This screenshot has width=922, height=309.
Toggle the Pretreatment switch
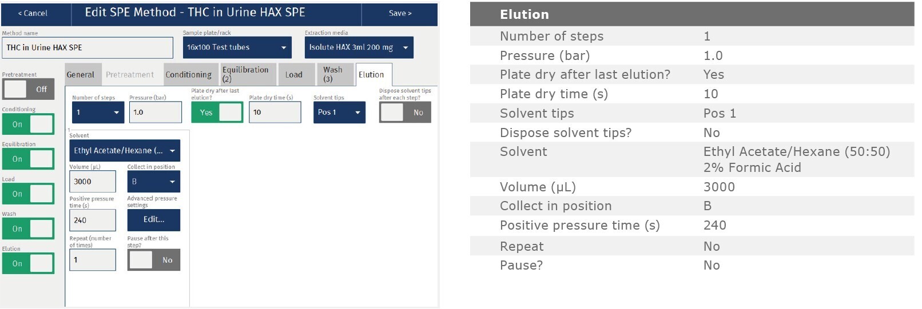click(x=28, y=89)
